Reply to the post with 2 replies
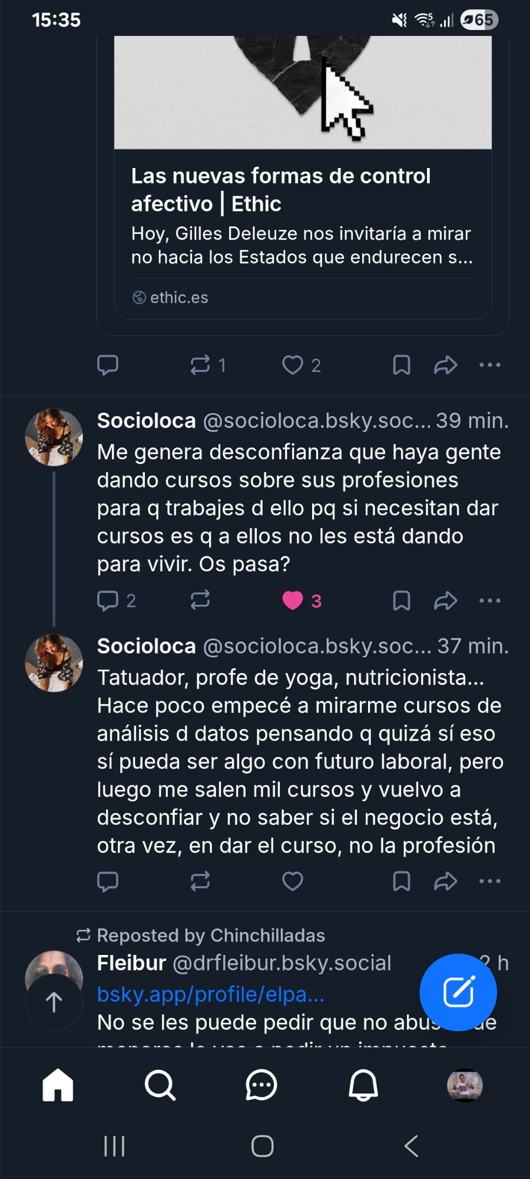 pos(108,601)
